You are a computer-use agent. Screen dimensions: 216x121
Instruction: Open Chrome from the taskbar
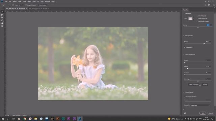[25, 119]
